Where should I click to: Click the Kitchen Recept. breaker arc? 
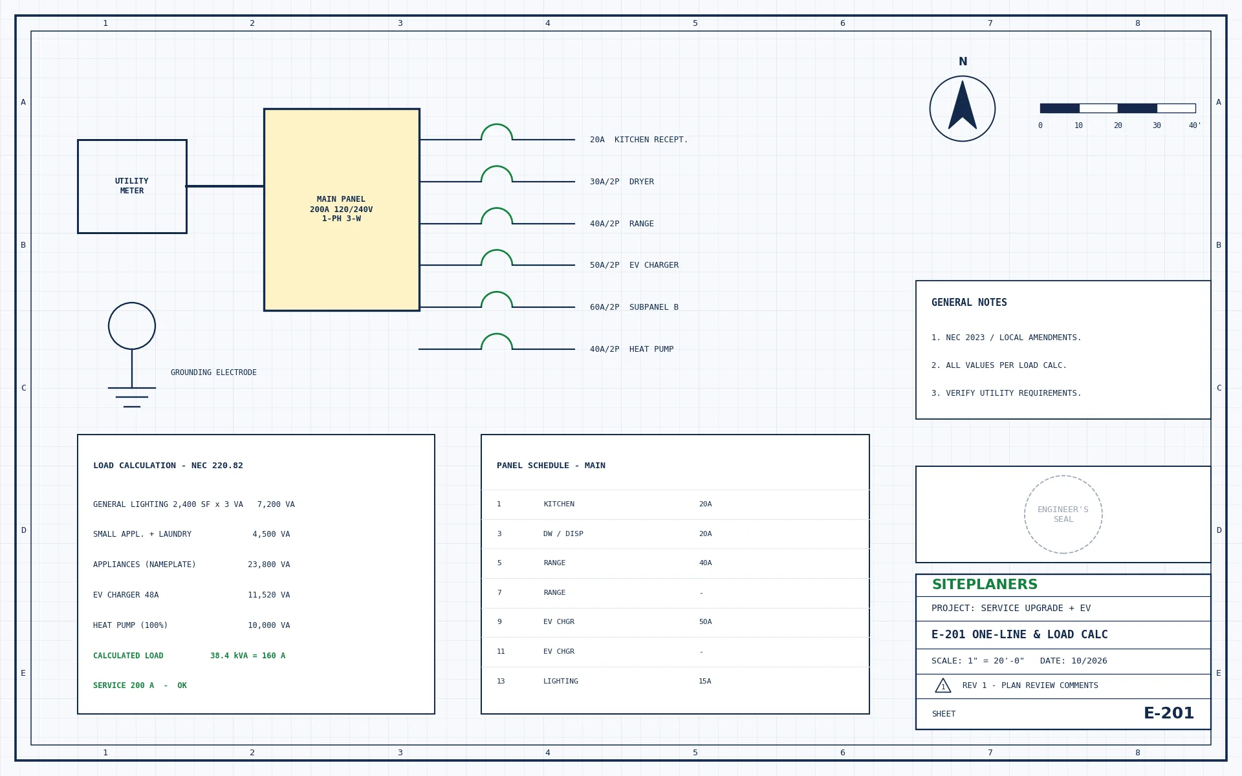point(497,132)
